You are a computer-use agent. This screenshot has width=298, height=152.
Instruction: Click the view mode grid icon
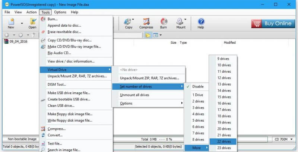[155, 35]
